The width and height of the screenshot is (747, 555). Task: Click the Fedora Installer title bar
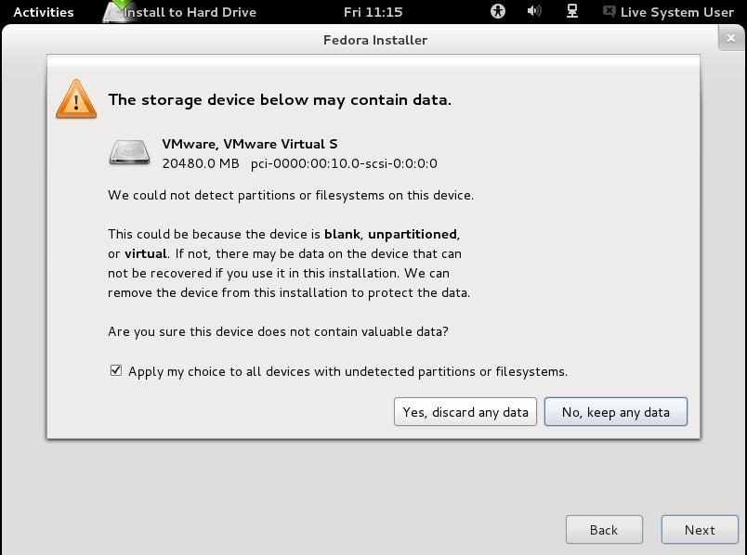(x=374, y=40)
